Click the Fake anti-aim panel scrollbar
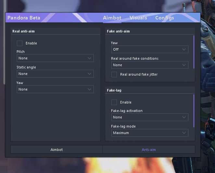 point(194,52)
